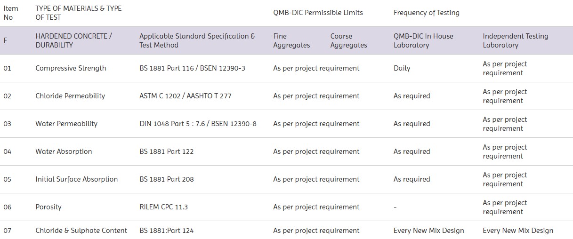Select the Porosity row label

click(48, 207)
